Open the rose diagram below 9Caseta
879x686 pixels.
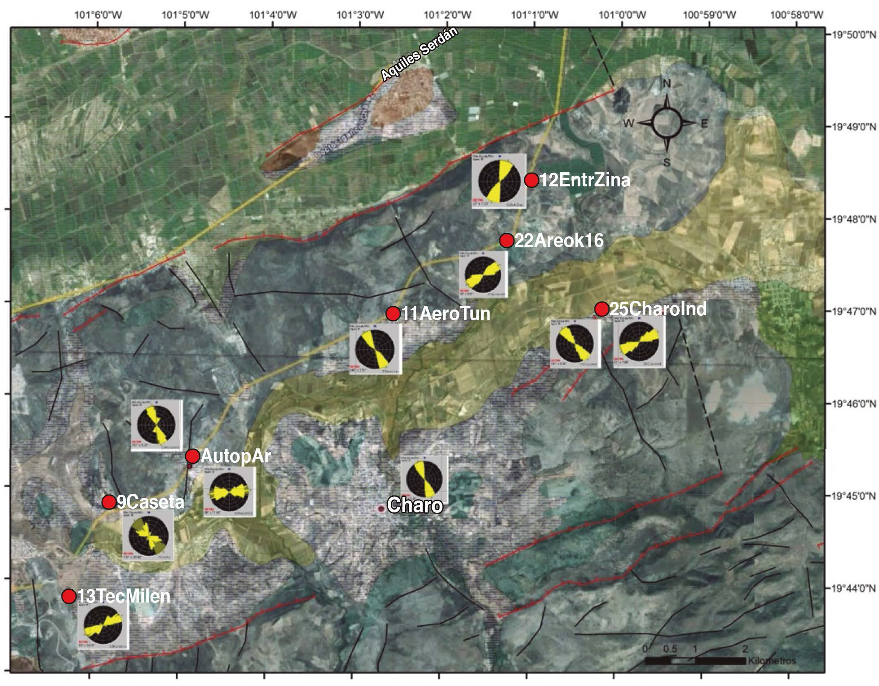point(148,536)
